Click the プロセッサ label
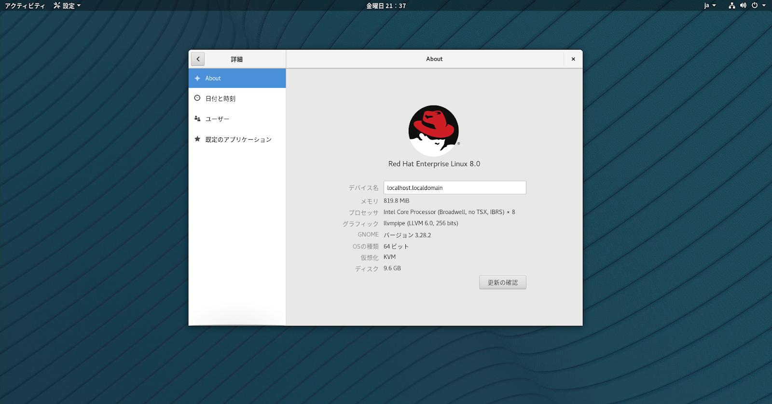This screenshot has height=404, width=772. (x=364, y=213)
